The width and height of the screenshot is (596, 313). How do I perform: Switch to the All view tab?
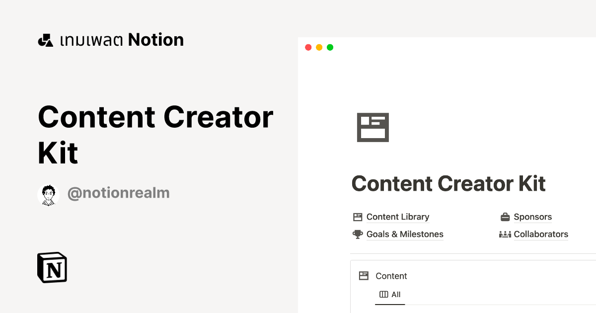[x=395, y=294]
